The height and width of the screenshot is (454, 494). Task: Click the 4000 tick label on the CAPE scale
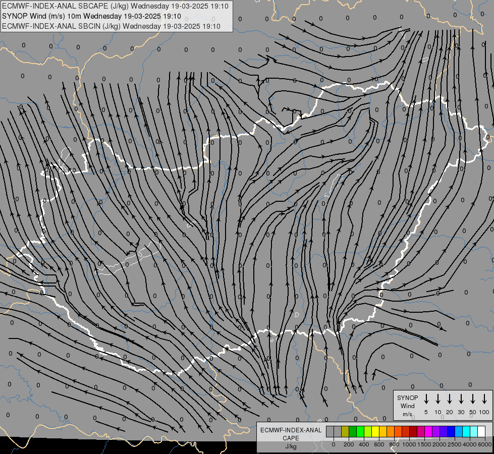470,444
